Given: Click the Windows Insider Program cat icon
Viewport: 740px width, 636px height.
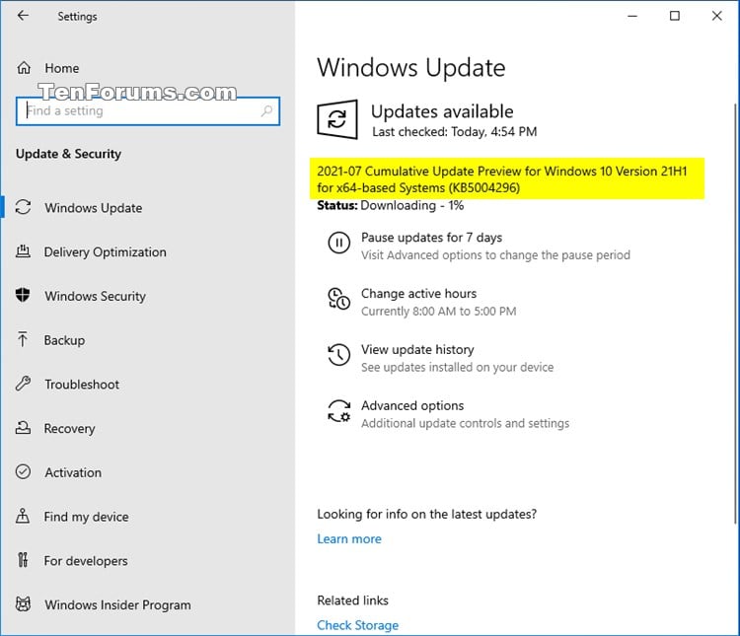Looking at the screenshot, I should click(x=23, y=603).
